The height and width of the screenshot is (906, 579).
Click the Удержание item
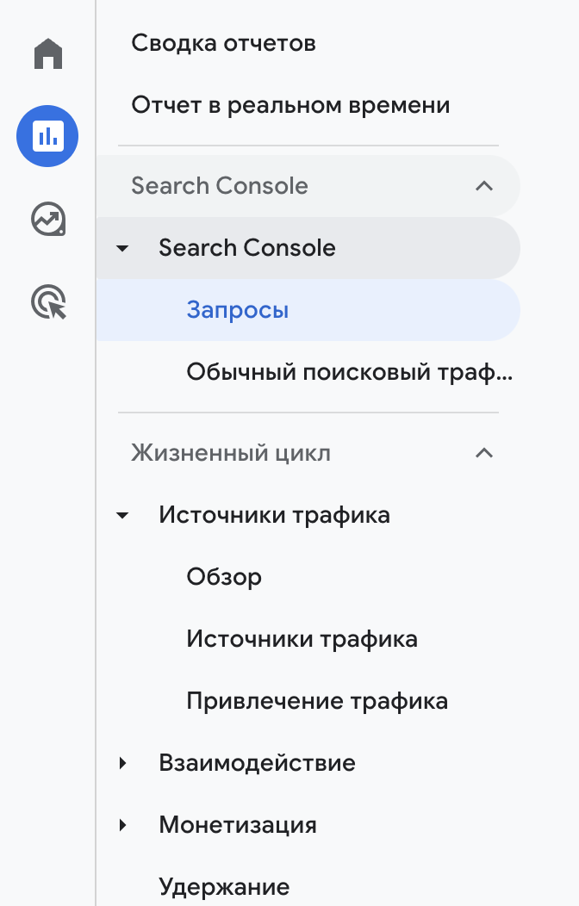224,887
